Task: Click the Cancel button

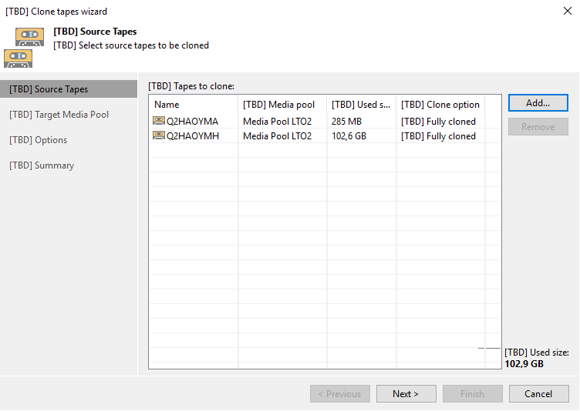Action: (538, 393)
